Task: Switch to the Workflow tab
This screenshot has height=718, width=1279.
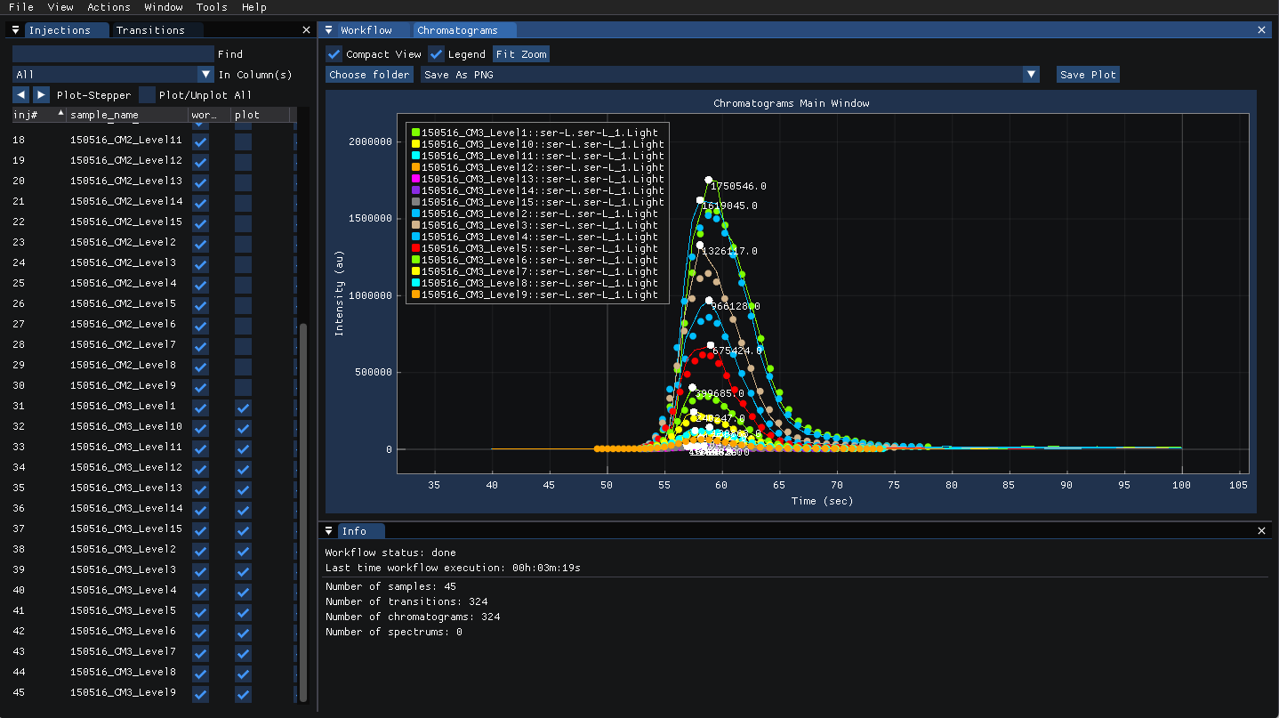Action: pyautogui.click(x=366, y=30)
